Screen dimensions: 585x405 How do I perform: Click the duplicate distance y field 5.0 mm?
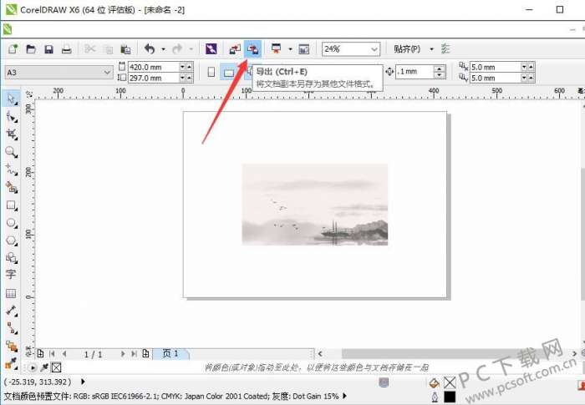495,78
